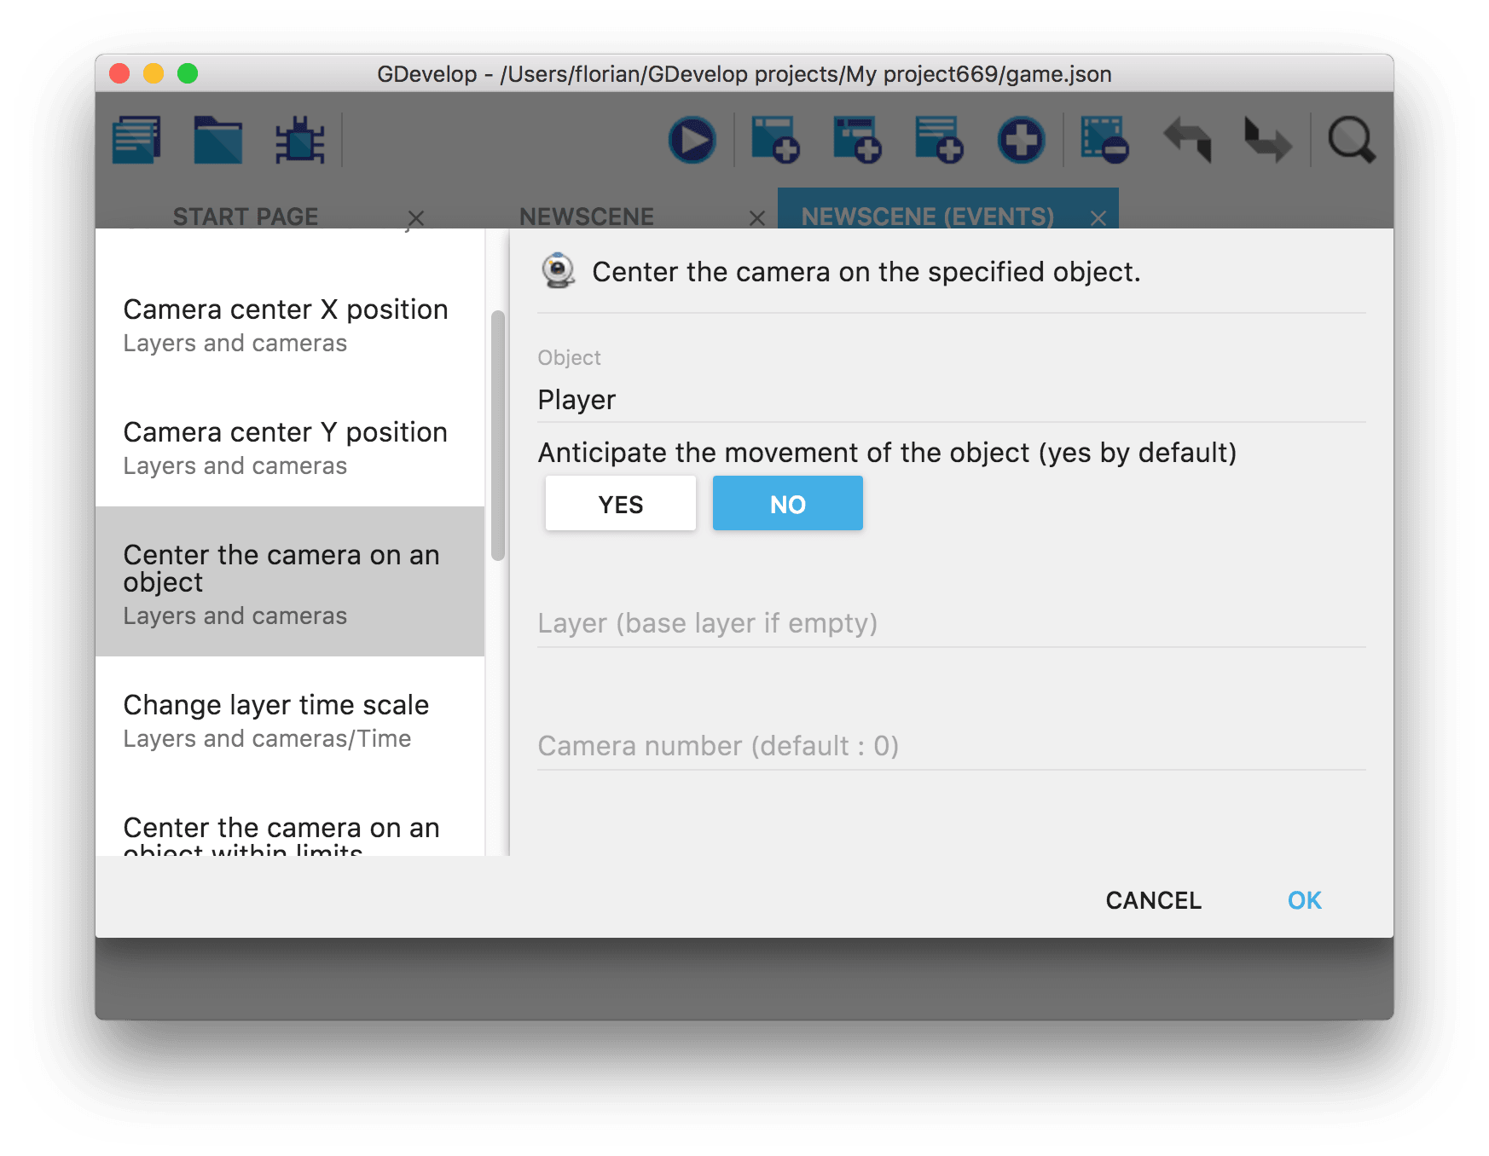
Task: Click the Object field containing Player
Action: (952, 400)
